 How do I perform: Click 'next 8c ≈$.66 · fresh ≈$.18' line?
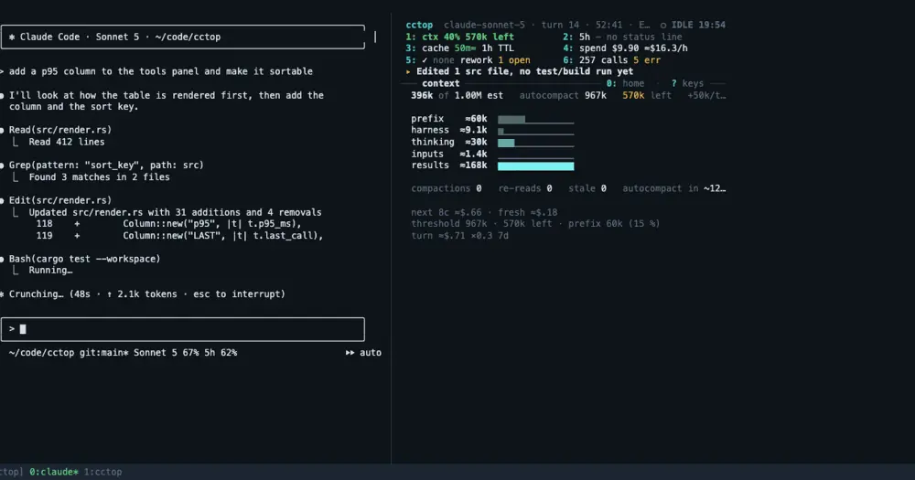pyautogui.click(x=484, y=212)
